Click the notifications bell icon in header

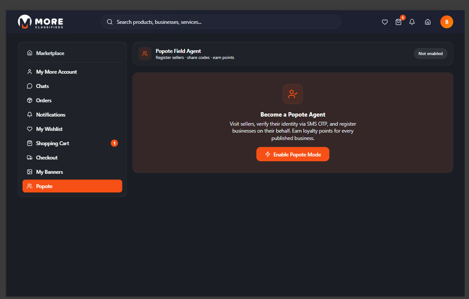(412, 22)
